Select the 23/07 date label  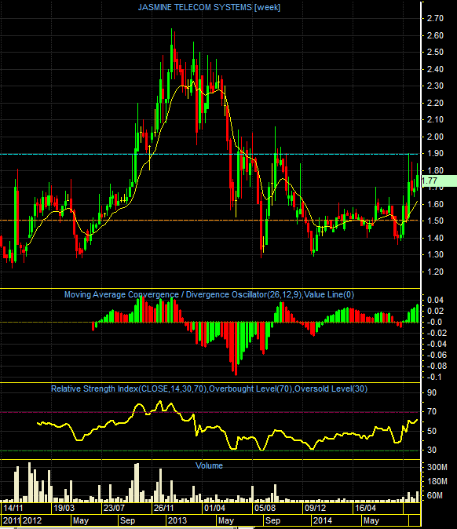click(114, 508)
